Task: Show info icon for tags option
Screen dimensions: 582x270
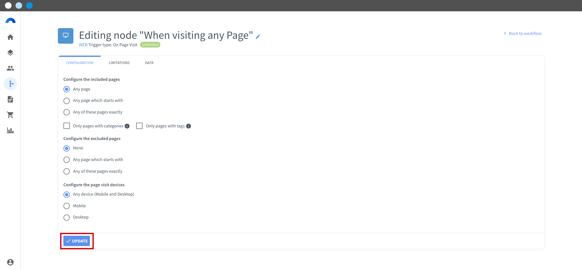Action: coord(189,126)
